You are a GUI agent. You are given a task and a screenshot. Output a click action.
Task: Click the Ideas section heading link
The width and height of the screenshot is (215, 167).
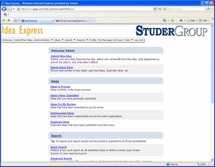tap(55, 81)
